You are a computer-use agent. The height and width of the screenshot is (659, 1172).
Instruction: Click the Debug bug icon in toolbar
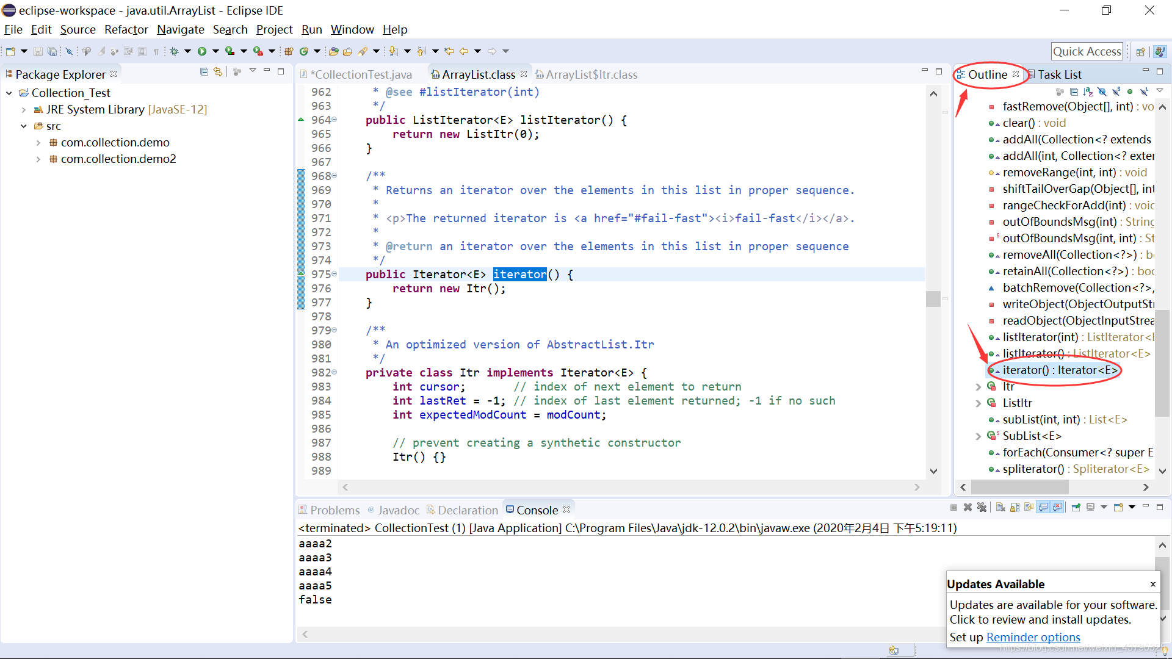[x=175, y=51]
